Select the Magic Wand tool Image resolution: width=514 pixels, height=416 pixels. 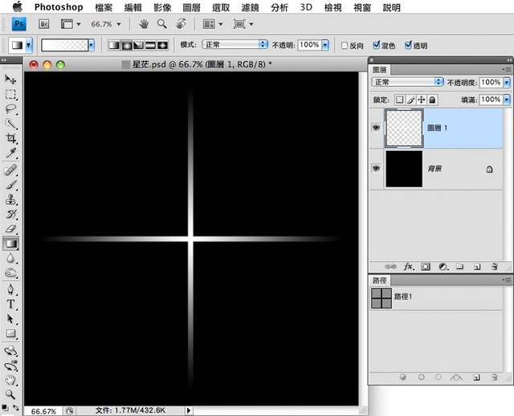click(x=10, y=124)
